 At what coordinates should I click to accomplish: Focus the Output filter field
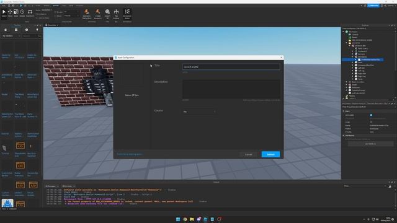(365, 186)
